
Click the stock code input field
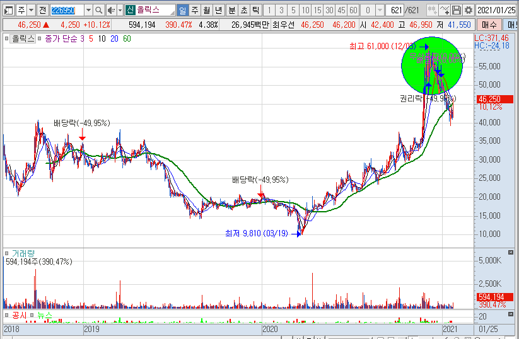coord(66,10)
